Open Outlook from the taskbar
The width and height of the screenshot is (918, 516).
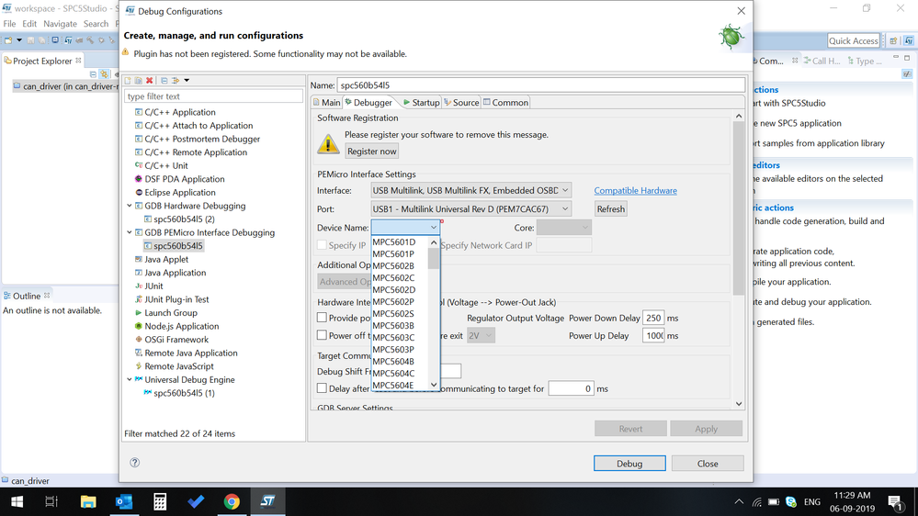tap(124, 501)
